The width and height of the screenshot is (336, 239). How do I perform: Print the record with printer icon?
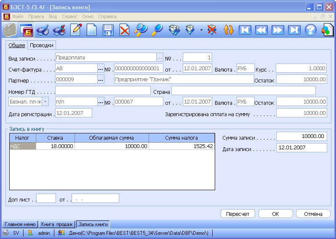click(42, 30)
